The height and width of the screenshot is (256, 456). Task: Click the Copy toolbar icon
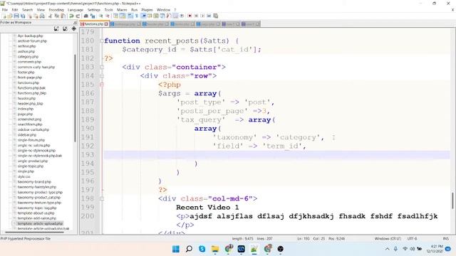point(57,16)
